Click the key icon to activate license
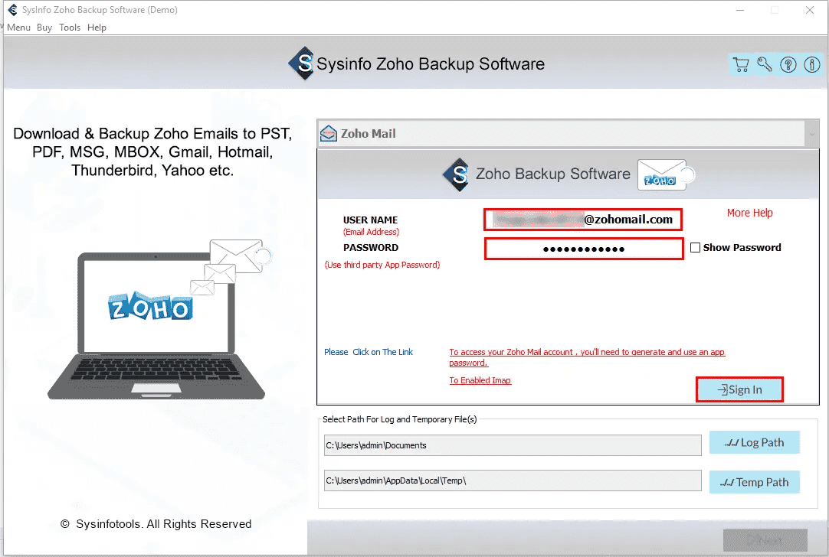 (x=764, y=64)
